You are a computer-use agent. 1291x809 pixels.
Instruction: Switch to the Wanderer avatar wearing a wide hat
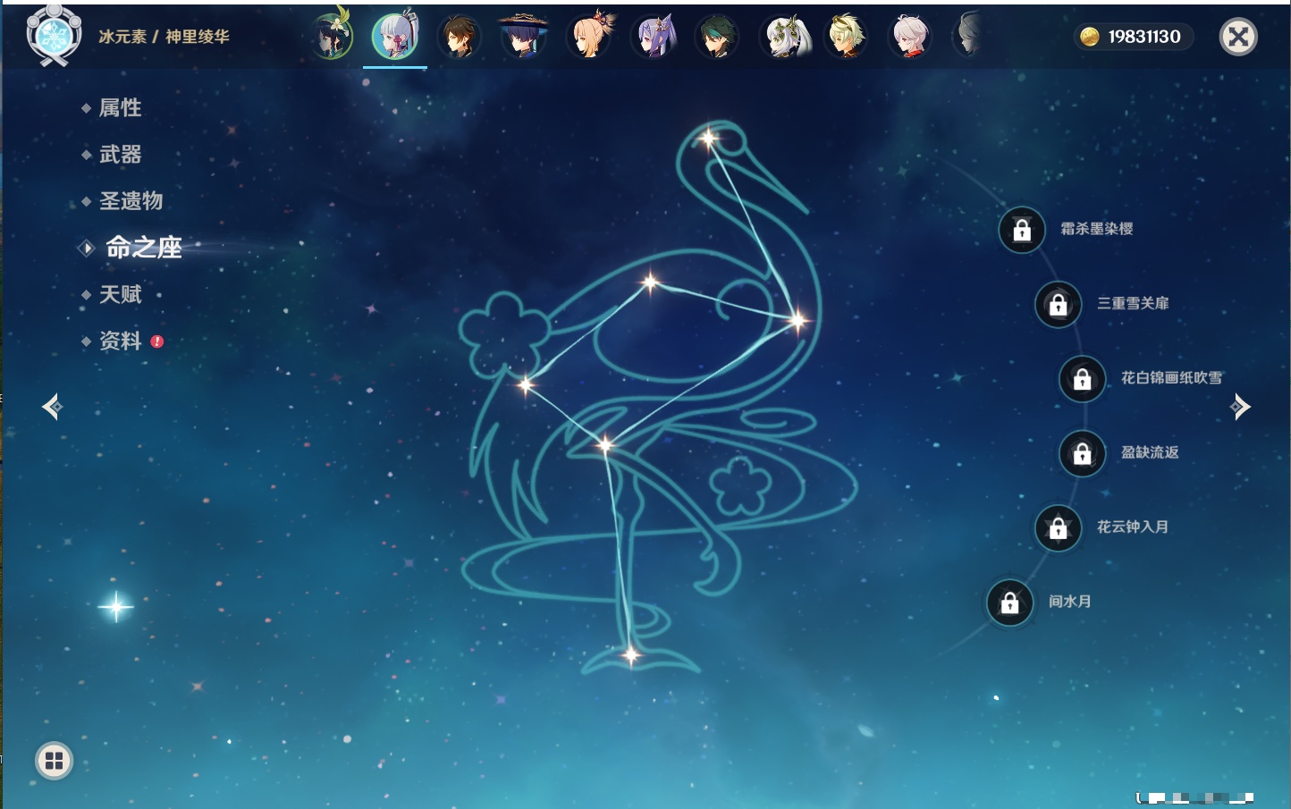(523, 36)
